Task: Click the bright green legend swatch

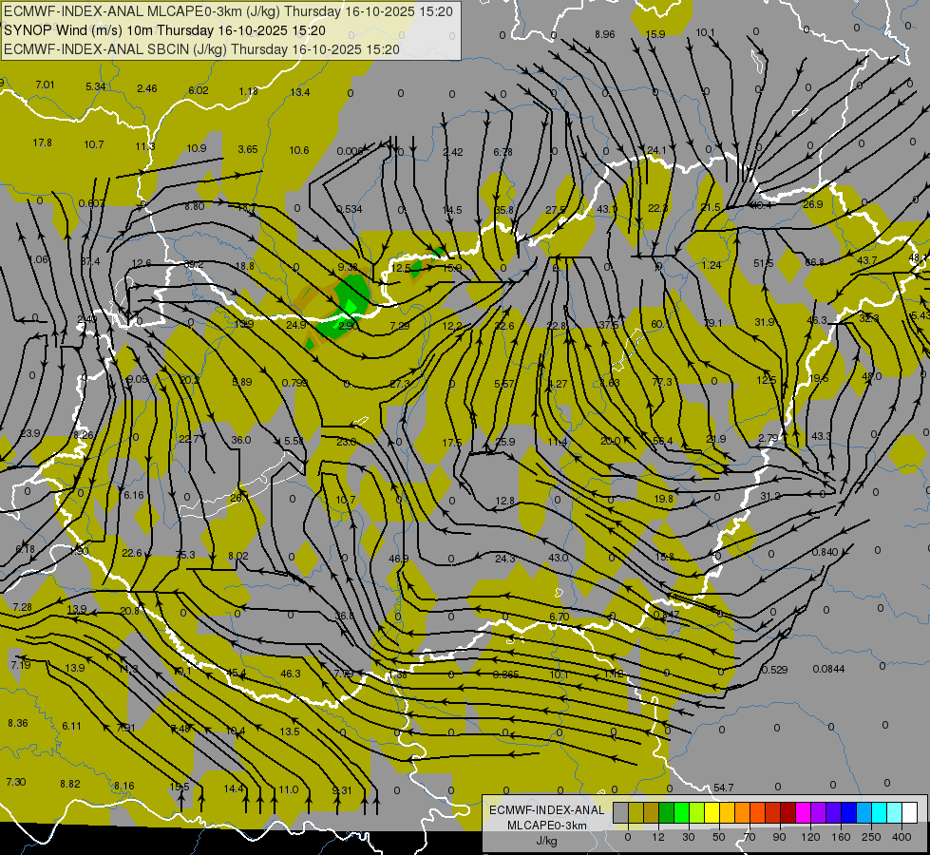Action: click(681, 813)
